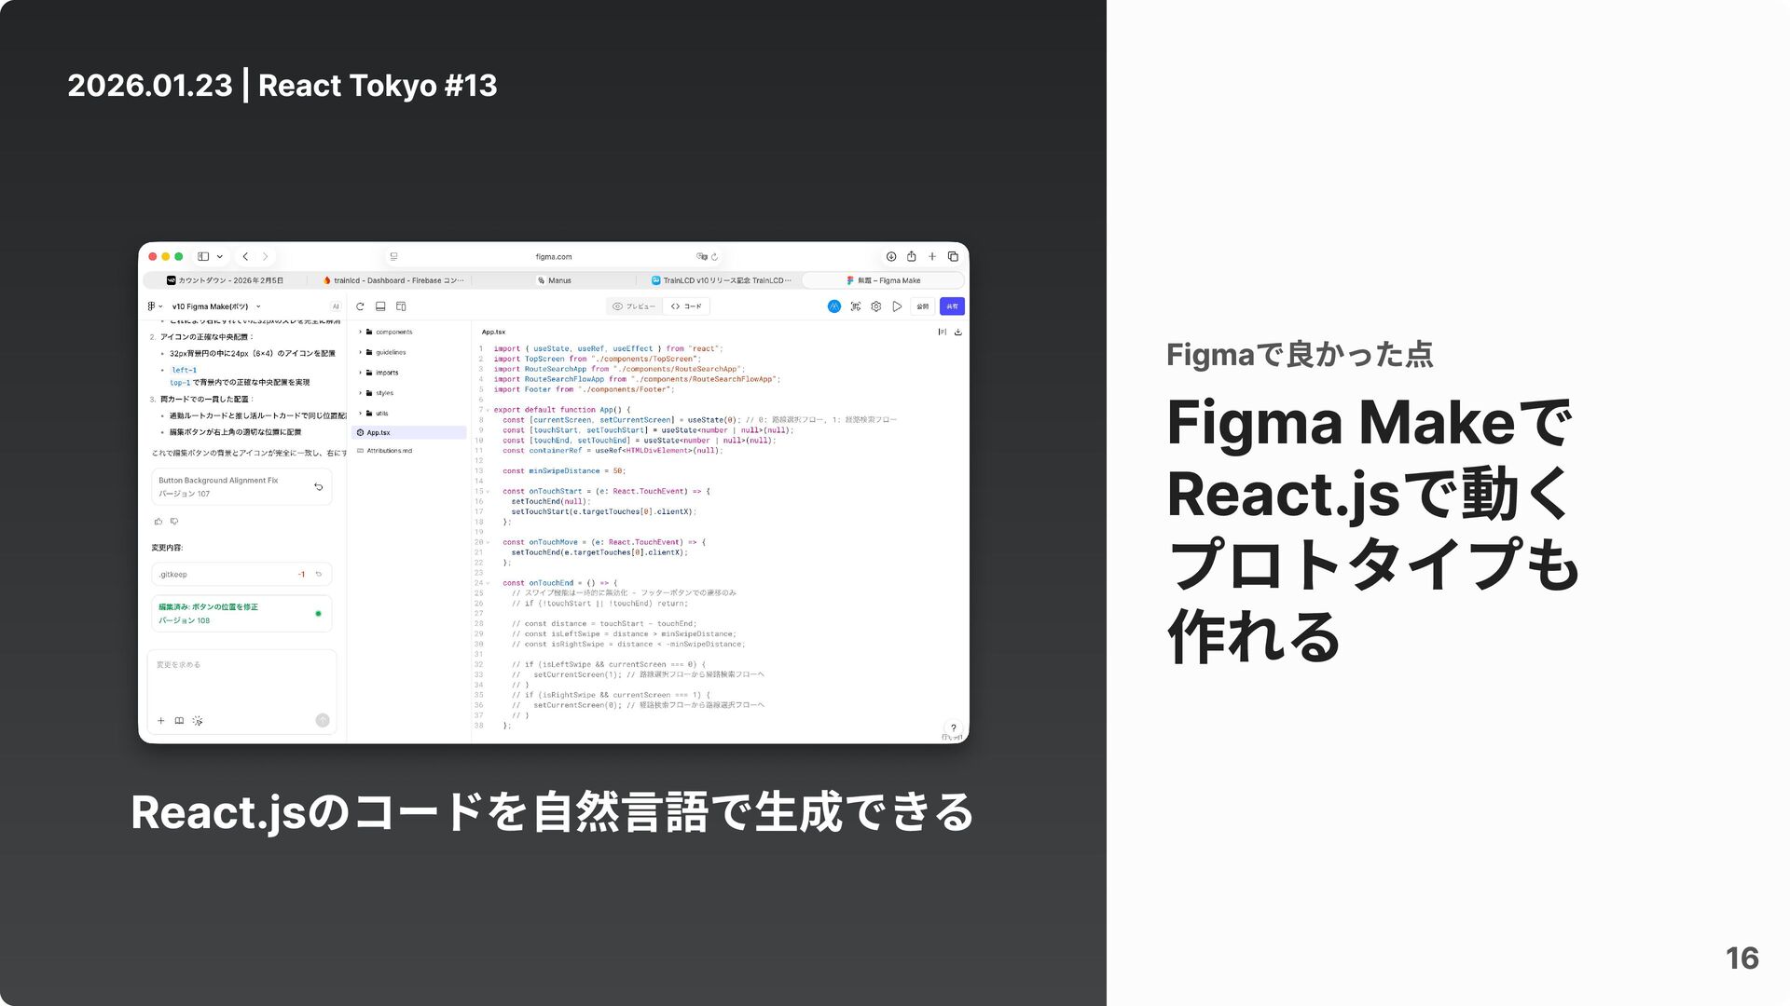1790x1006 pixels.
Task: Switch to プレビュー preview mode toggle
Action: tap(634, 306)
